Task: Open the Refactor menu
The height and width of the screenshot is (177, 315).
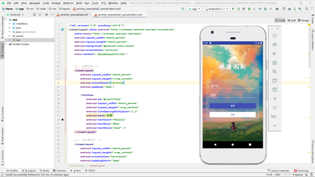Action: point(68,3)
